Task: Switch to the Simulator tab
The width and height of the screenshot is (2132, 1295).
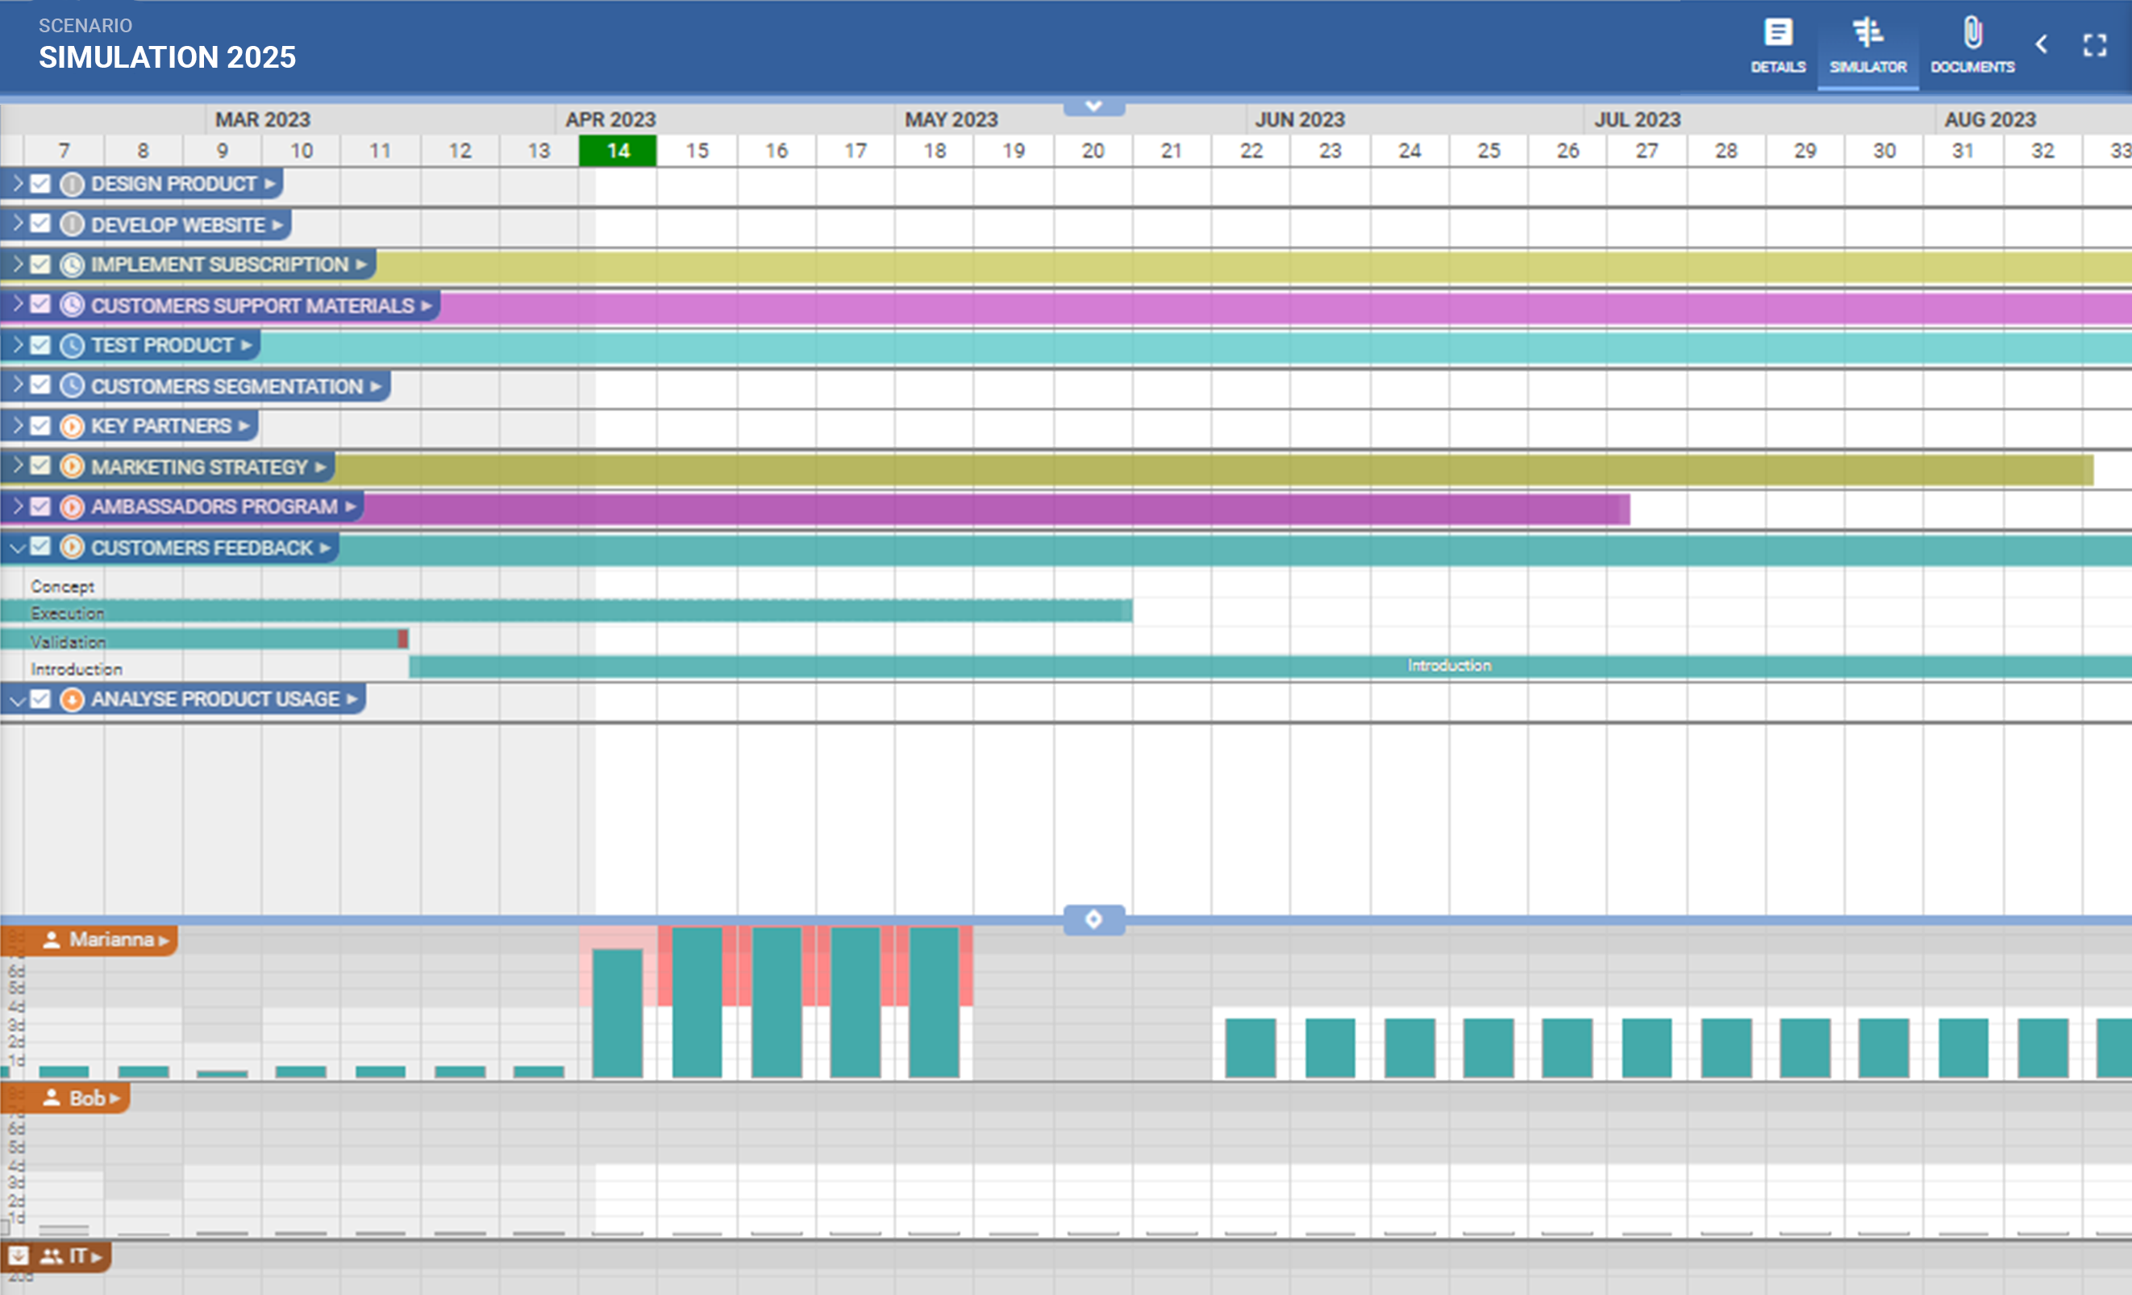Action: pyautogui.click(x=1868, y=45)
